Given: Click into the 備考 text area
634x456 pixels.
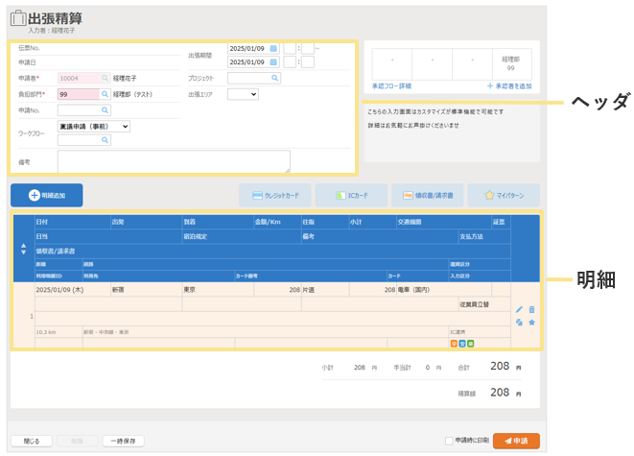Looking at the screenshot, I should [173, 161].
